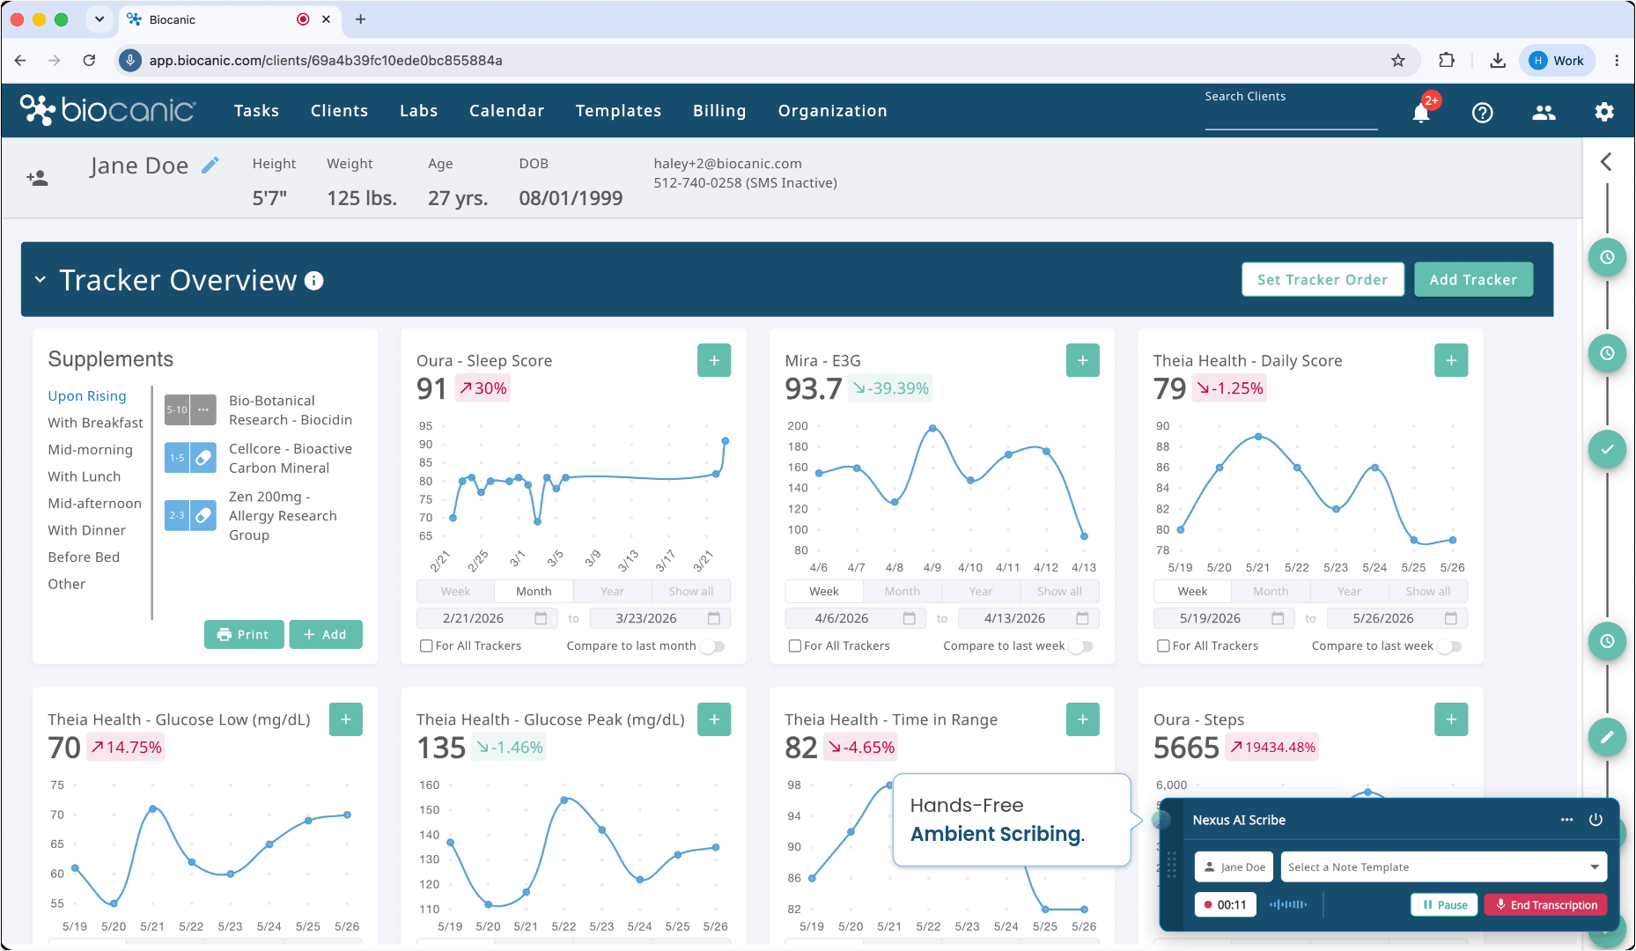Open the people/team icon in header
The image size is (1636, 951).
[1544, 113]
